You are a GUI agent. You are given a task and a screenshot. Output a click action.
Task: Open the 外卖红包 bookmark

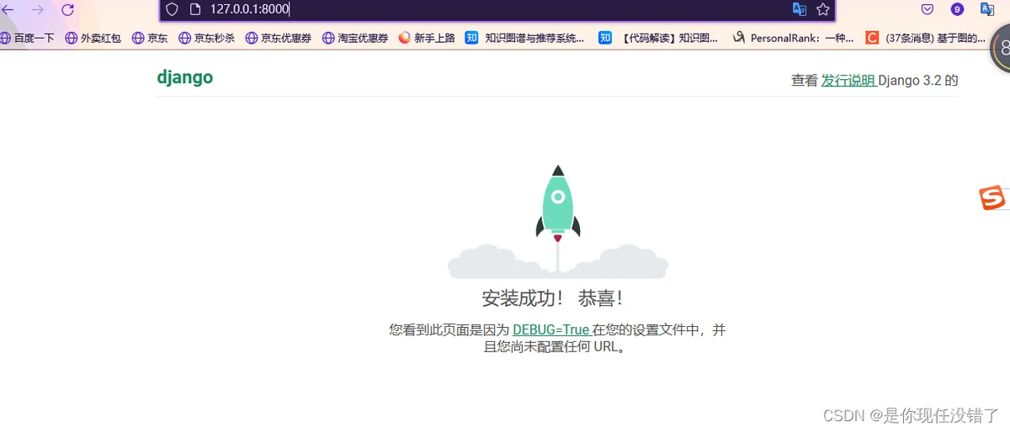(x=93, y=38)
